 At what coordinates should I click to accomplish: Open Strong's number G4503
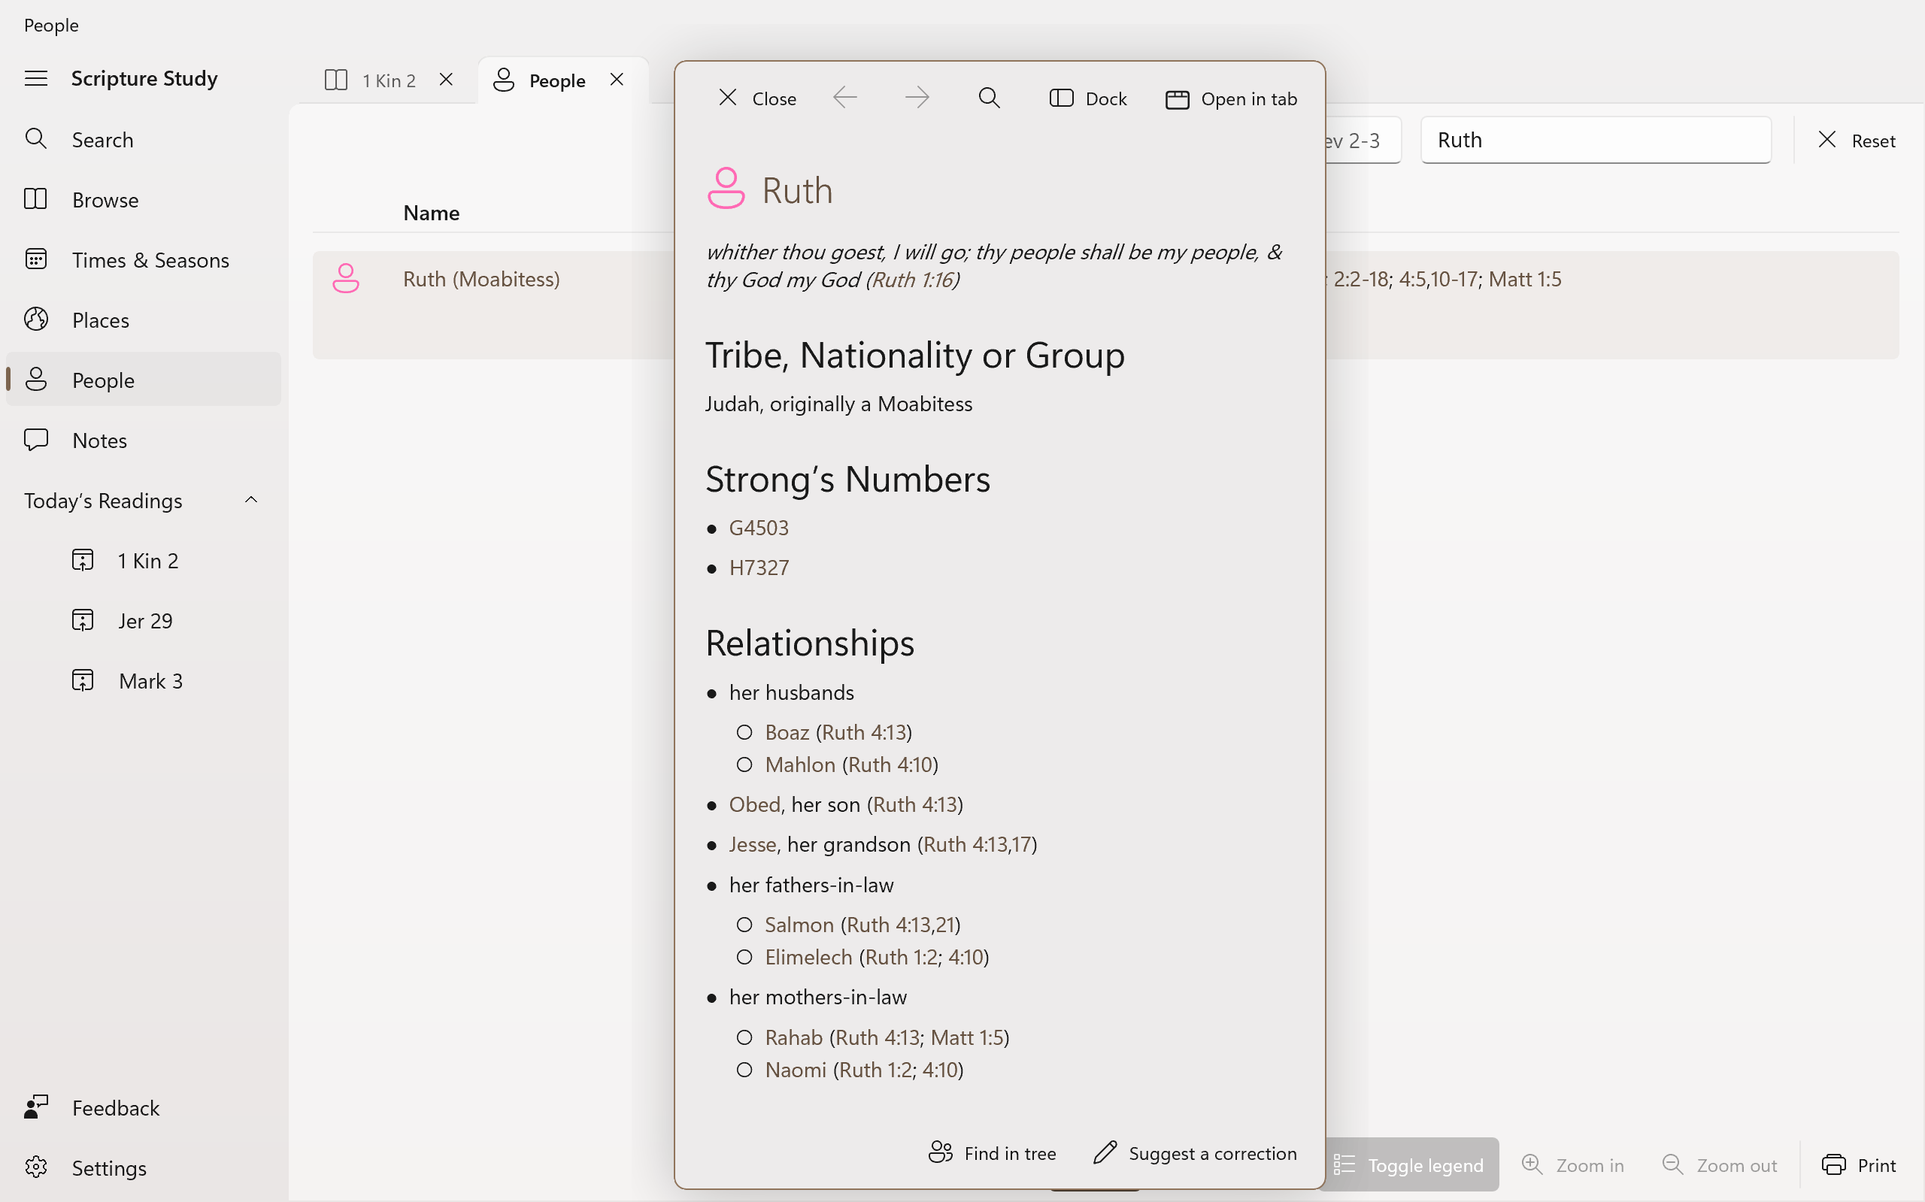(759, 528)
